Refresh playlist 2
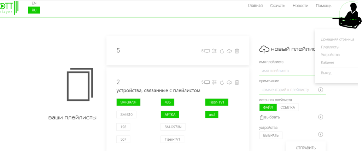Screen dimensions: 362x151 (x=222, y=82)
